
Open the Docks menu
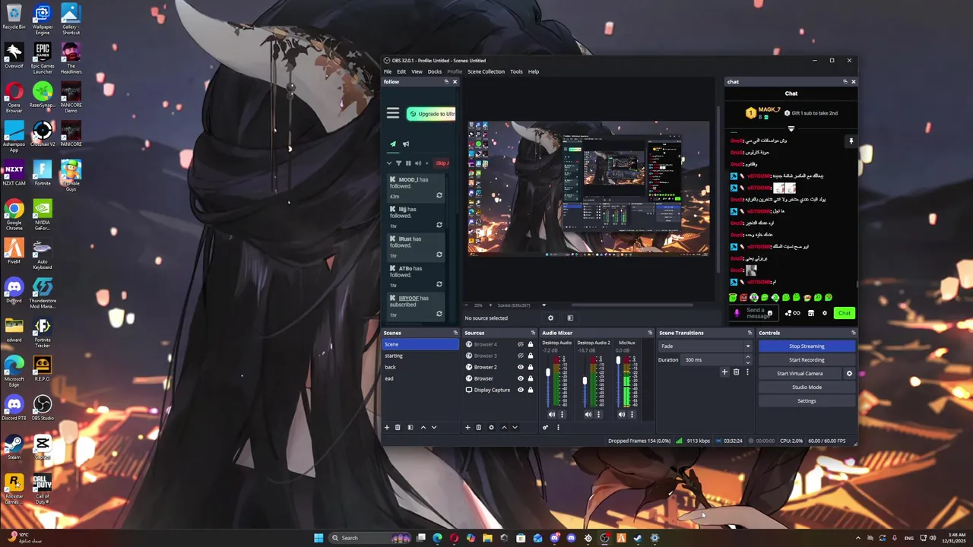tap(435, 71)
